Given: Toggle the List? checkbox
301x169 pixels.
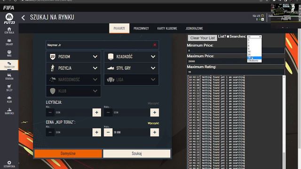Looking at the screenshot, I should (228, 37).
